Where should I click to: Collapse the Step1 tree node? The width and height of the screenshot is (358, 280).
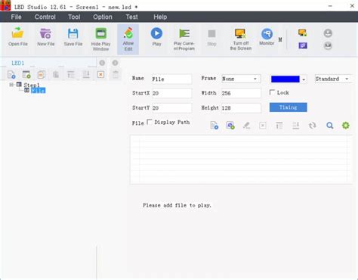[x=11, y=85]
